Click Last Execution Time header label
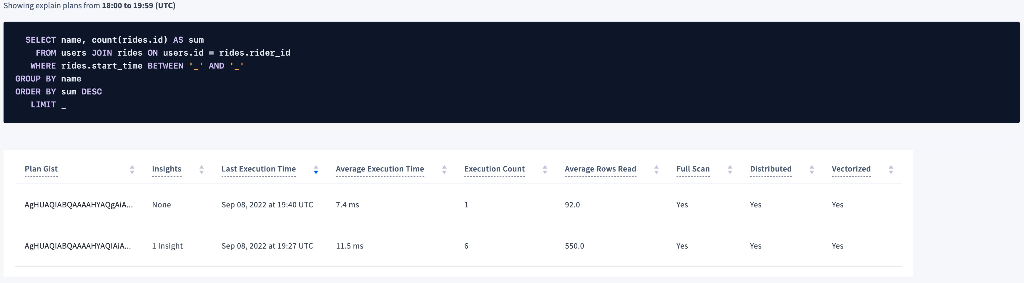 point(258,169)
